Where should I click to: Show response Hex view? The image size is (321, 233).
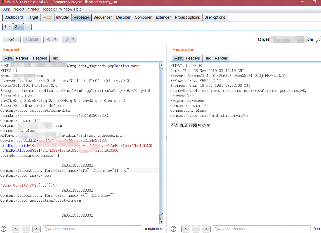click(x=207, y=58)
